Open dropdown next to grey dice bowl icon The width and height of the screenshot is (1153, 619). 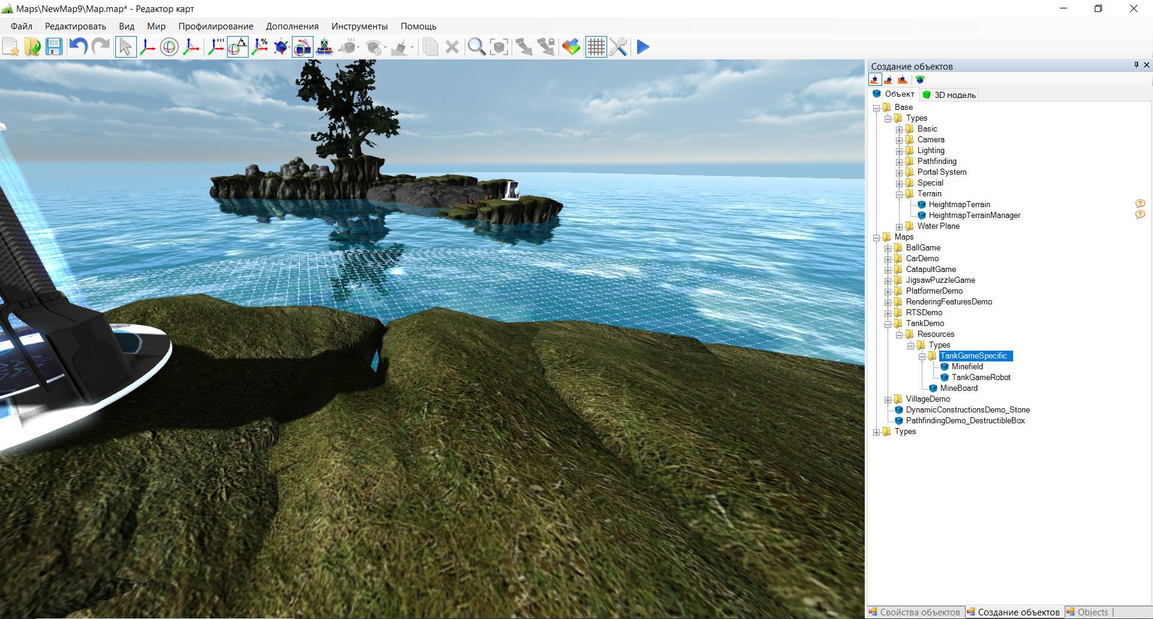386,47
